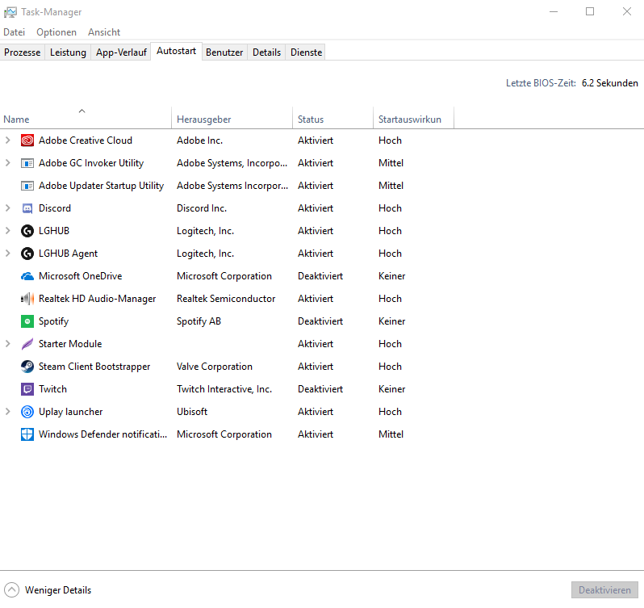
Task: Open the Datei menu
Action: click(14, 32)
